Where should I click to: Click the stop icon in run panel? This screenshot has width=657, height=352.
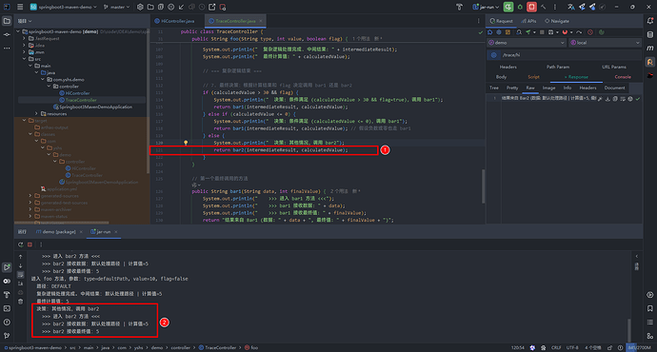point(30,244)
